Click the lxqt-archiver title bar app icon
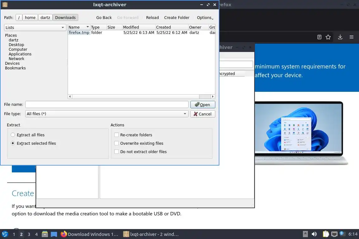Image resolution: width=359 pixels, height=239 pixels. [5, 5]
